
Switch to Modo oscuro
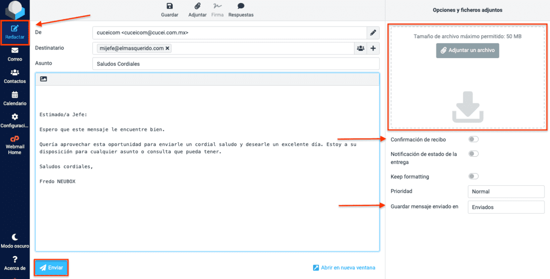[15, 241]
